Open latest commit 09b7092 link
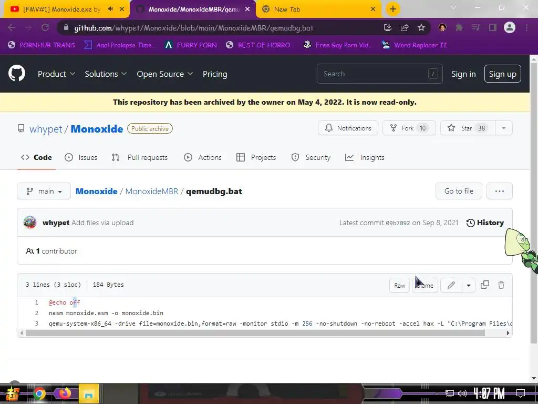Viewport: 538px width, 404px height. coord(398,223)
